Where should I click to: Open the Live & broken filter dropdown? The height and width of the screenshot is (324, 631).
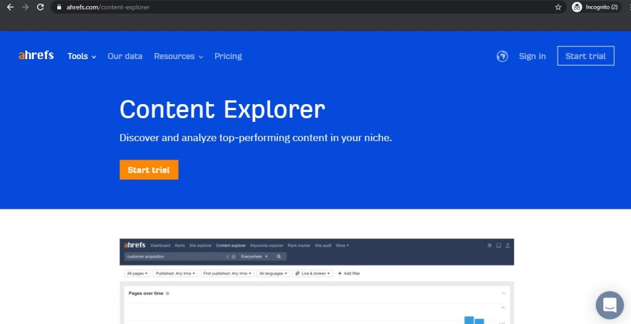coord(312,273)
